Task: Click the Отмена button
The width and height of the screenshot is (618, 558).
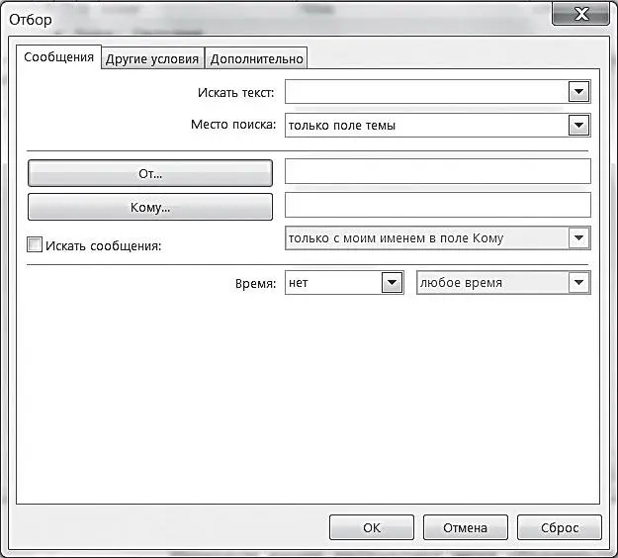Action: point(466,527)
